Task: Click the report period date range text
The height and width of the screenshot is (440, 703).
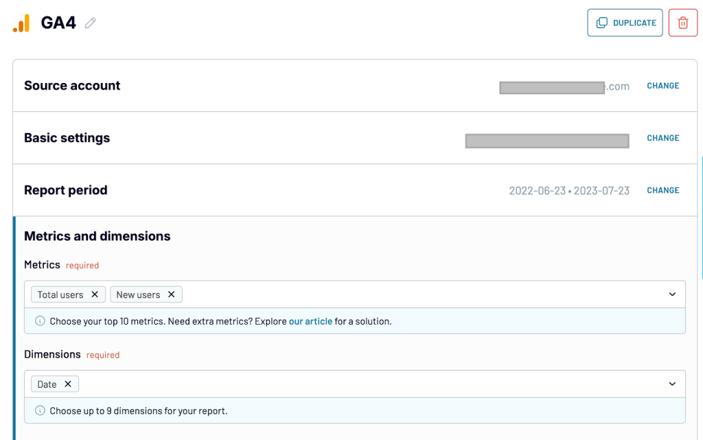Action: pos(569,191)
